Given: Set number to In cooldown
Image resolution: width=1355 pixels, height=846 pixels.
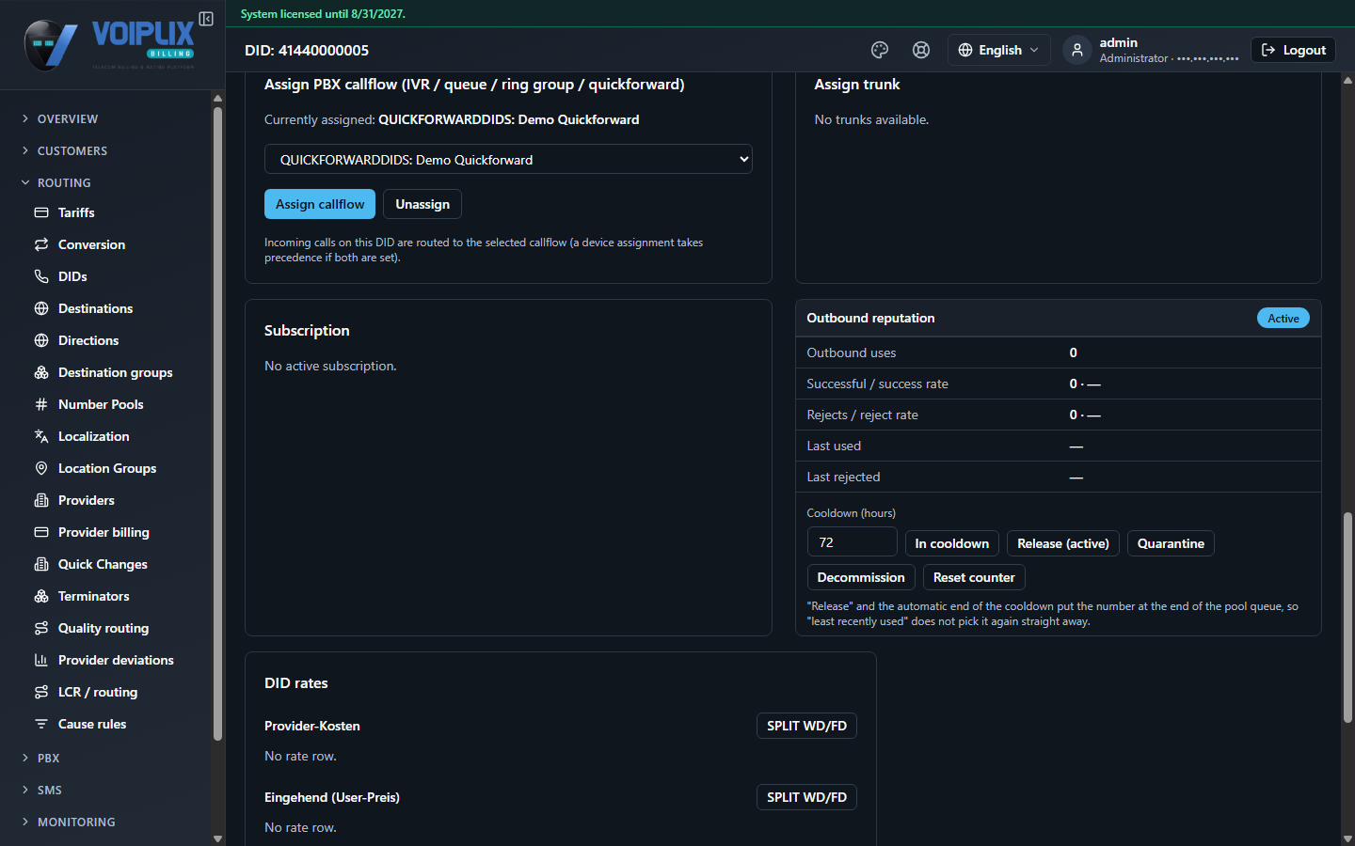Looking at the screenshot, I should pos(951,543).
